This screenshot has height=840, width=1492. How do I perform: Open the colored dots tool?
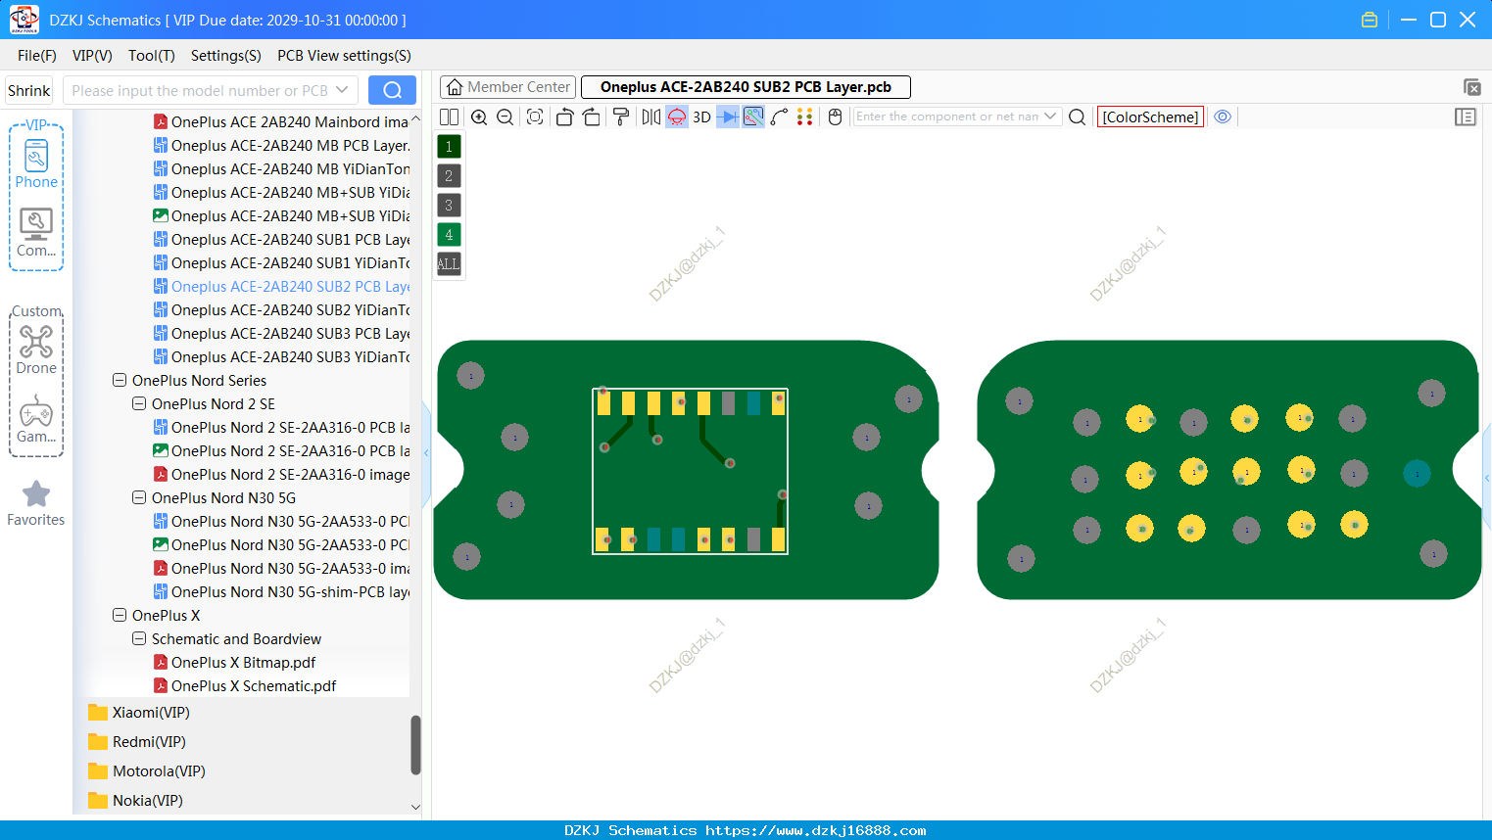click(805, 117)
